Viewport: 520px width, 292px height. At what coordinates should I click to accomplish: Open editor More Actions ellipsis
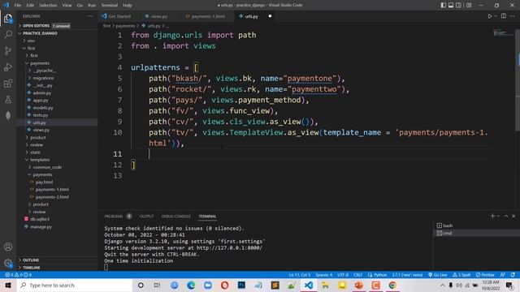tap(513, 16)
